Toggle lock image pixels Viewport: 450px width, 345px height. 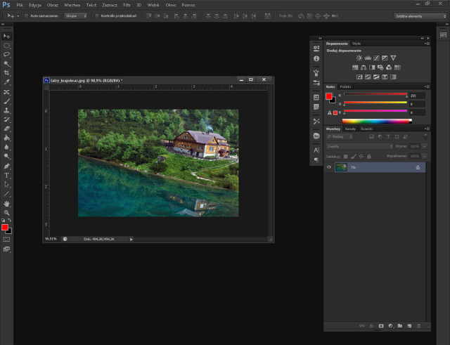tap(354, 156)
